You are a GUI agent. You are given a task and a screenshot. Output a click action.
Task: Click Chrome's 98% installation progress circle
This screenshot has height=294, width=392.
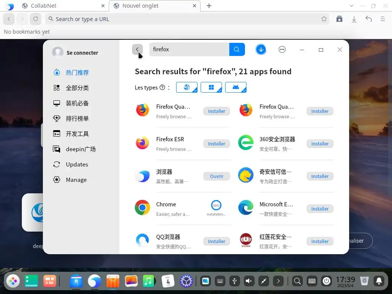(x=216, y=205)
